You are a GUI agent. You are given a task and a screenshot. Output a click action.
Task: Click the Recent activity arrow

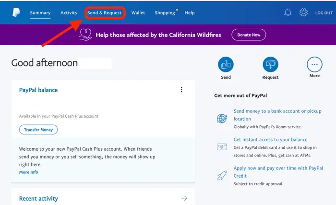tap(184, 198)
